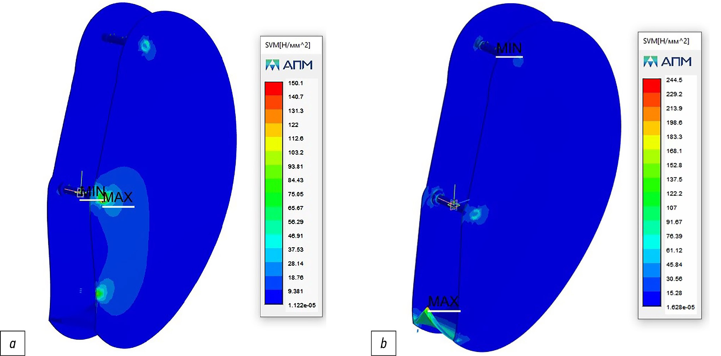Click the MIN stress marker in plot b
The width and height of the screenshot is (721, 356).
(x=509, y=49)
